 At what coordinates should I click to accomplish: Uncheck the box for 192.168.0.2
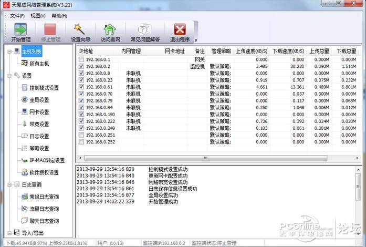tap(81, 66)
